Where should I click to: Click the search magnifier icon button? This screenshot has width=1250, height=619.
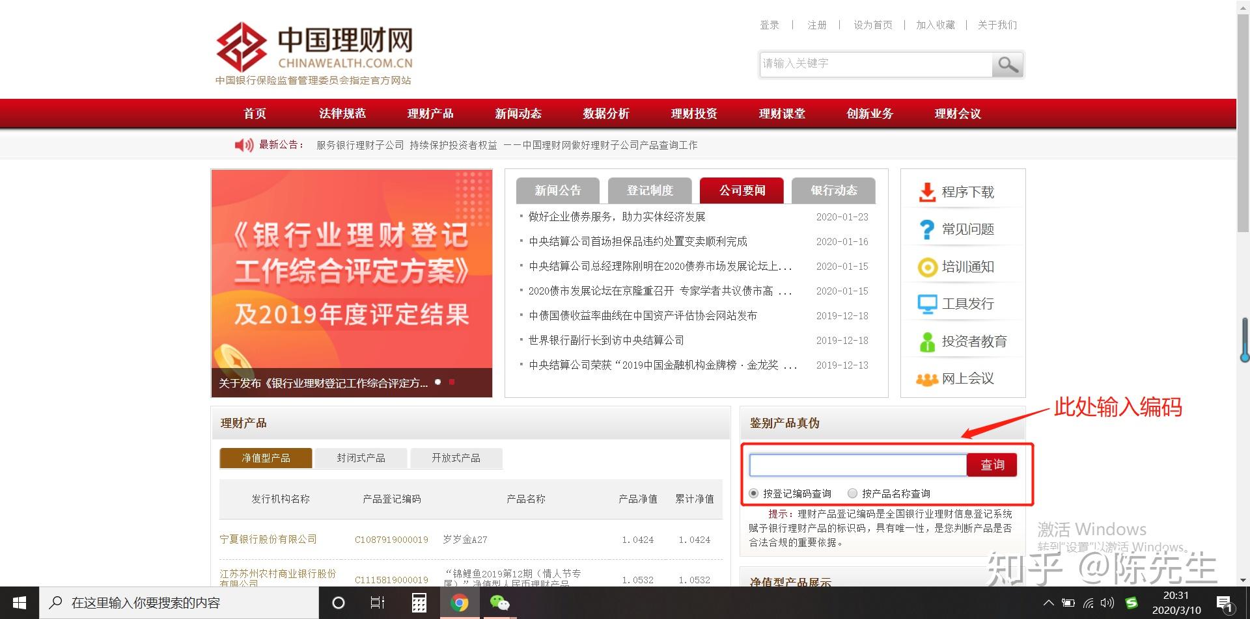point(1008,64)
